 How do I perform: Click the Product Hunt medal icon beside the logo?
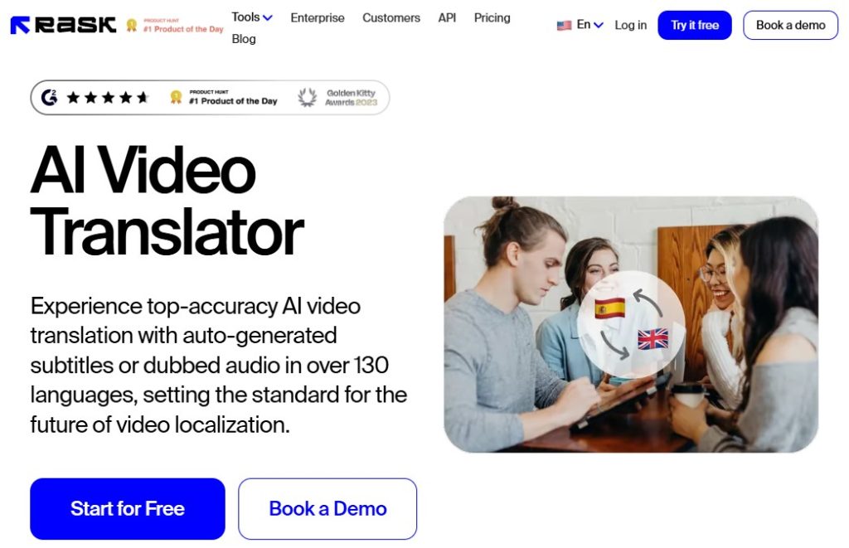[x=132, y=26]
